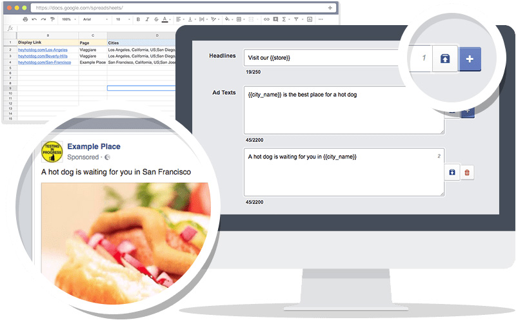Select the Example Place cell in row 4
The width and height of the screenshot is (516, 322).
(x=93, y=62)
